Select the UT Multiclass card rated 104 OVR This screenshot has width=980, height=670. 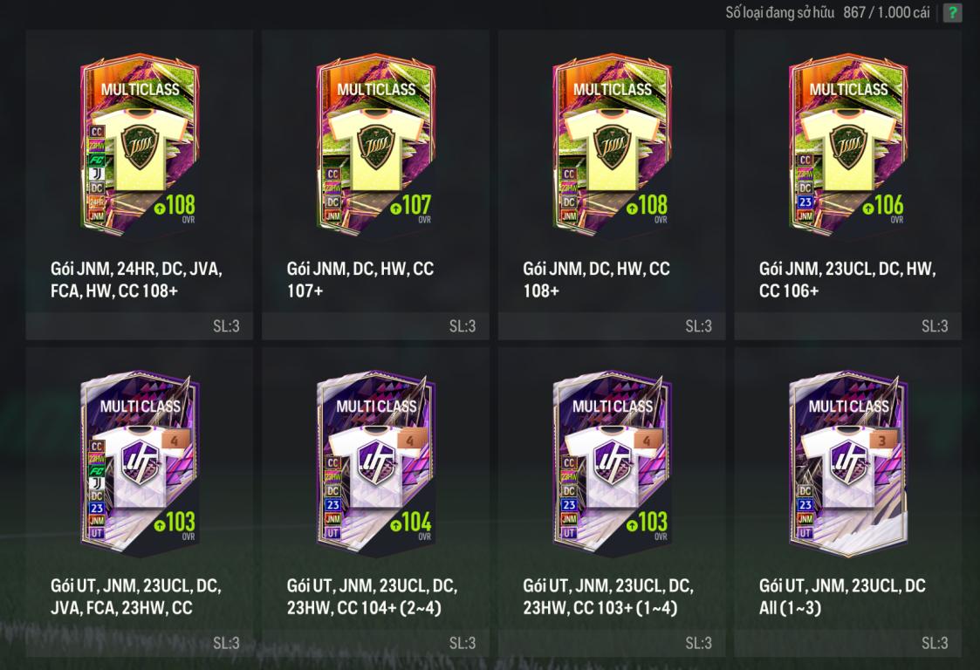click(x=376, y=464)
